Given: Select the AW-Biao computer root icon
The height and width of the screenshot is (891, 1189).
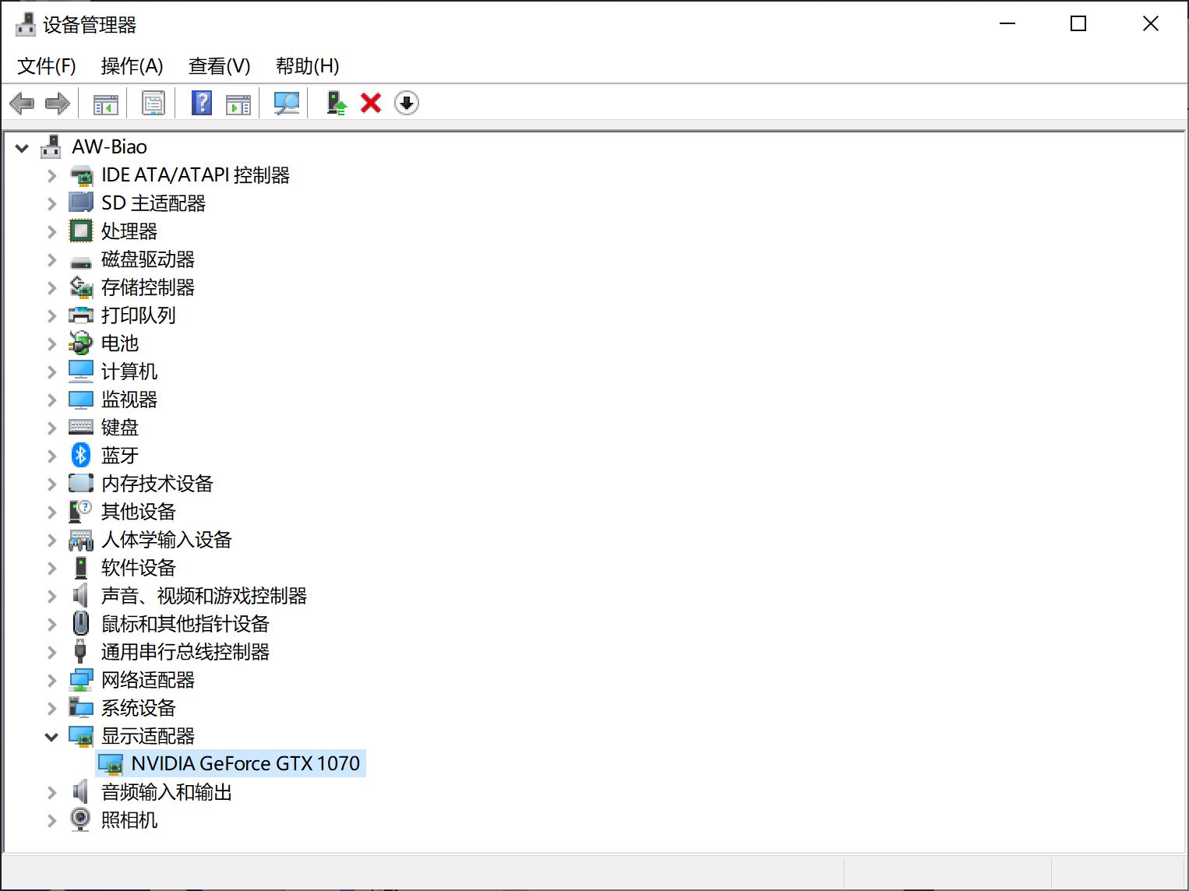Looking at the screenshot, I should 51,146.
